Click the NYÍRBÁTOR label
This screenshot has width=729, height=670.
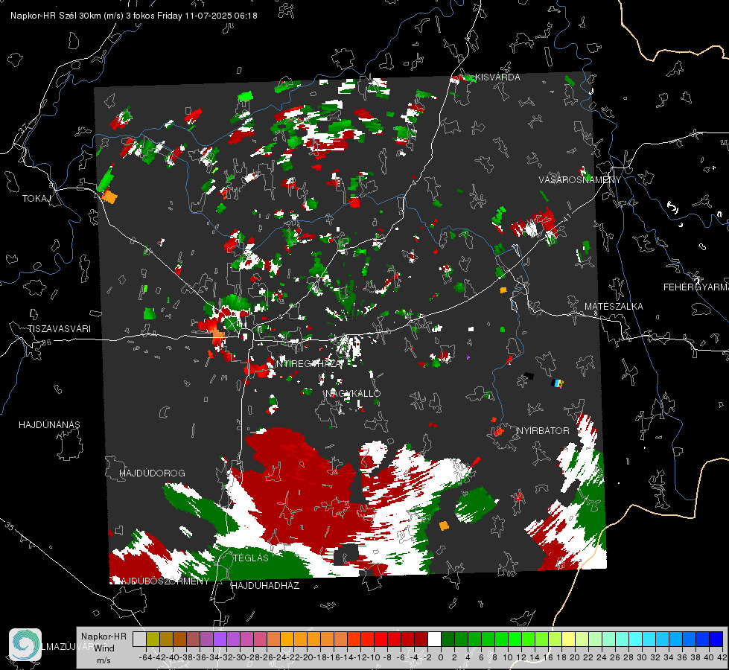tap(543, 431)
